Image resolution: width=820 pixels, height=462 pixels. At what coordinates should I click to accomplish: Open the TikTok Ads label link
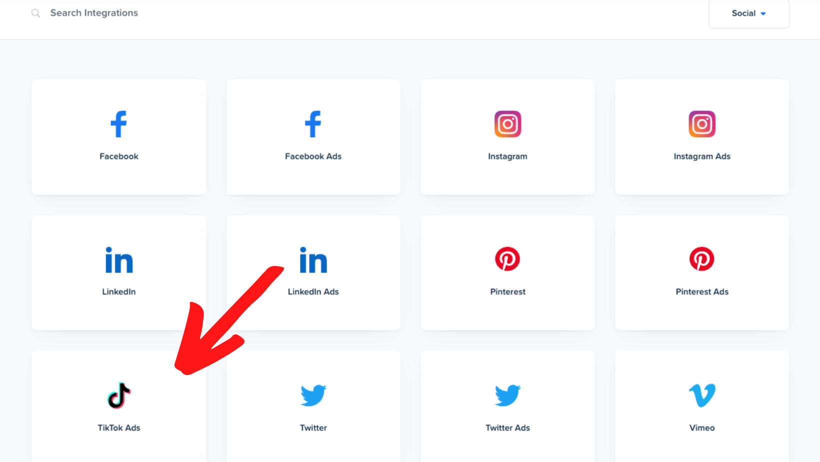[119, 427]
